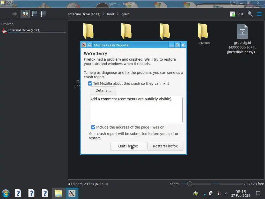Click 4 Folders, 2 Files status text
The height and width of the screenshot is (199, 265).
tap(88, 184)
